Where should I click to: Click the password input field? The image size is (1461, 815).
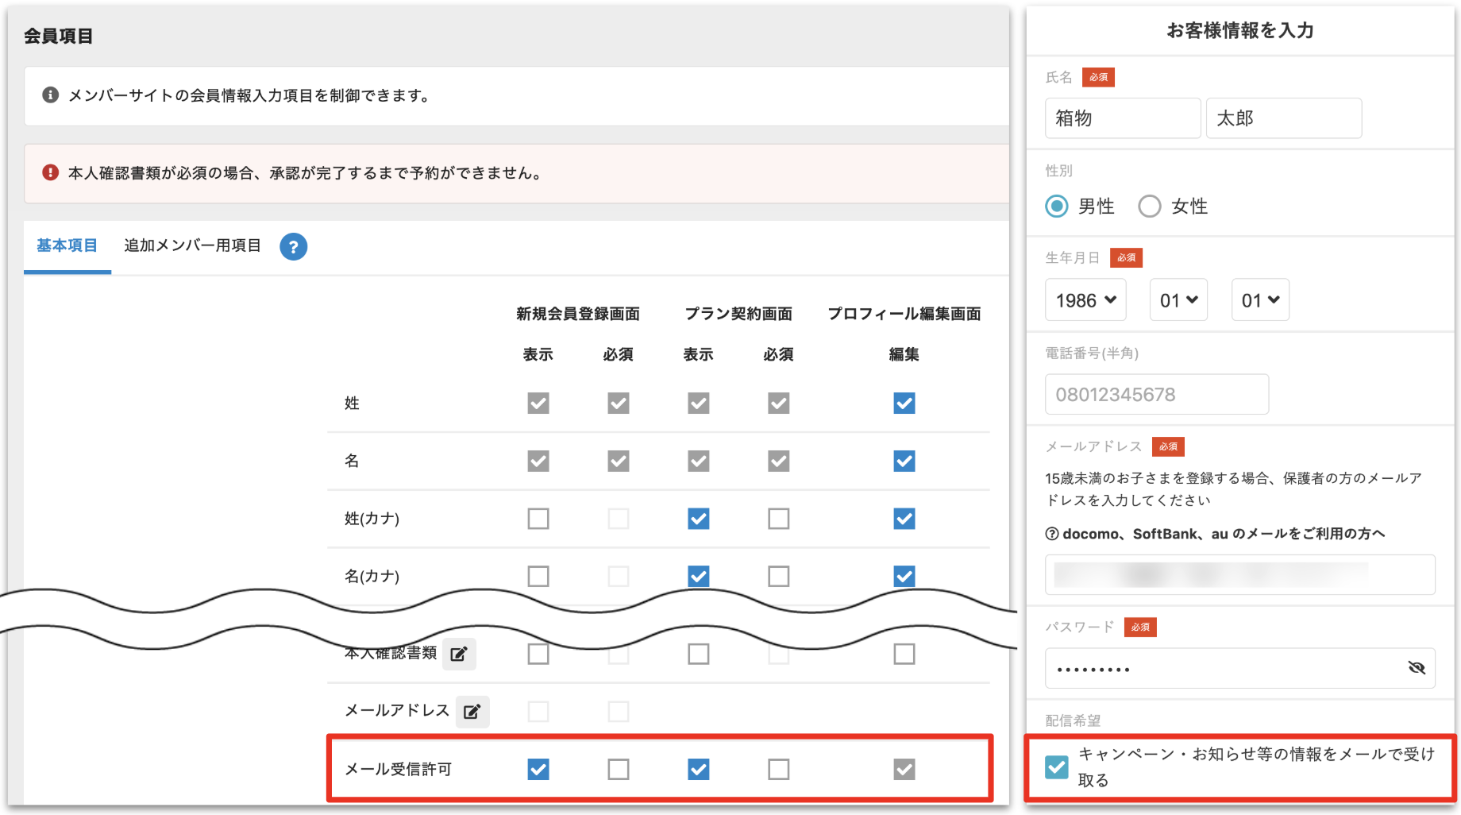coord(1240,668)
